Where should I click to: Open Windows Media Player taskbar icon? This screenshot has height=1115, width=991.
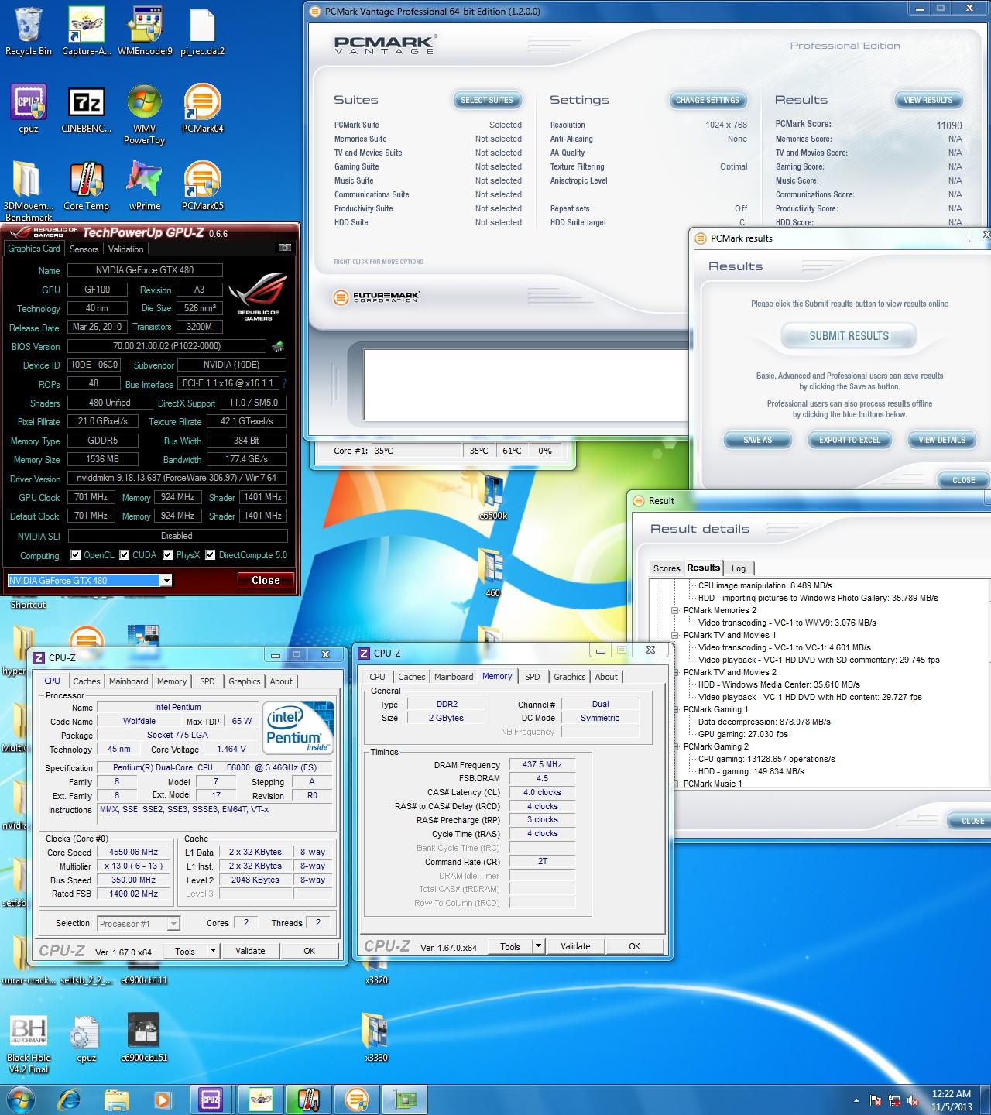coord(163,1099)
